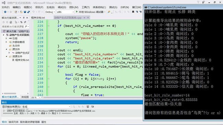Open the 100 % zoom level dropdown
Image resolution: width=223 pixels, height=125 pixels.
(39, 98)
